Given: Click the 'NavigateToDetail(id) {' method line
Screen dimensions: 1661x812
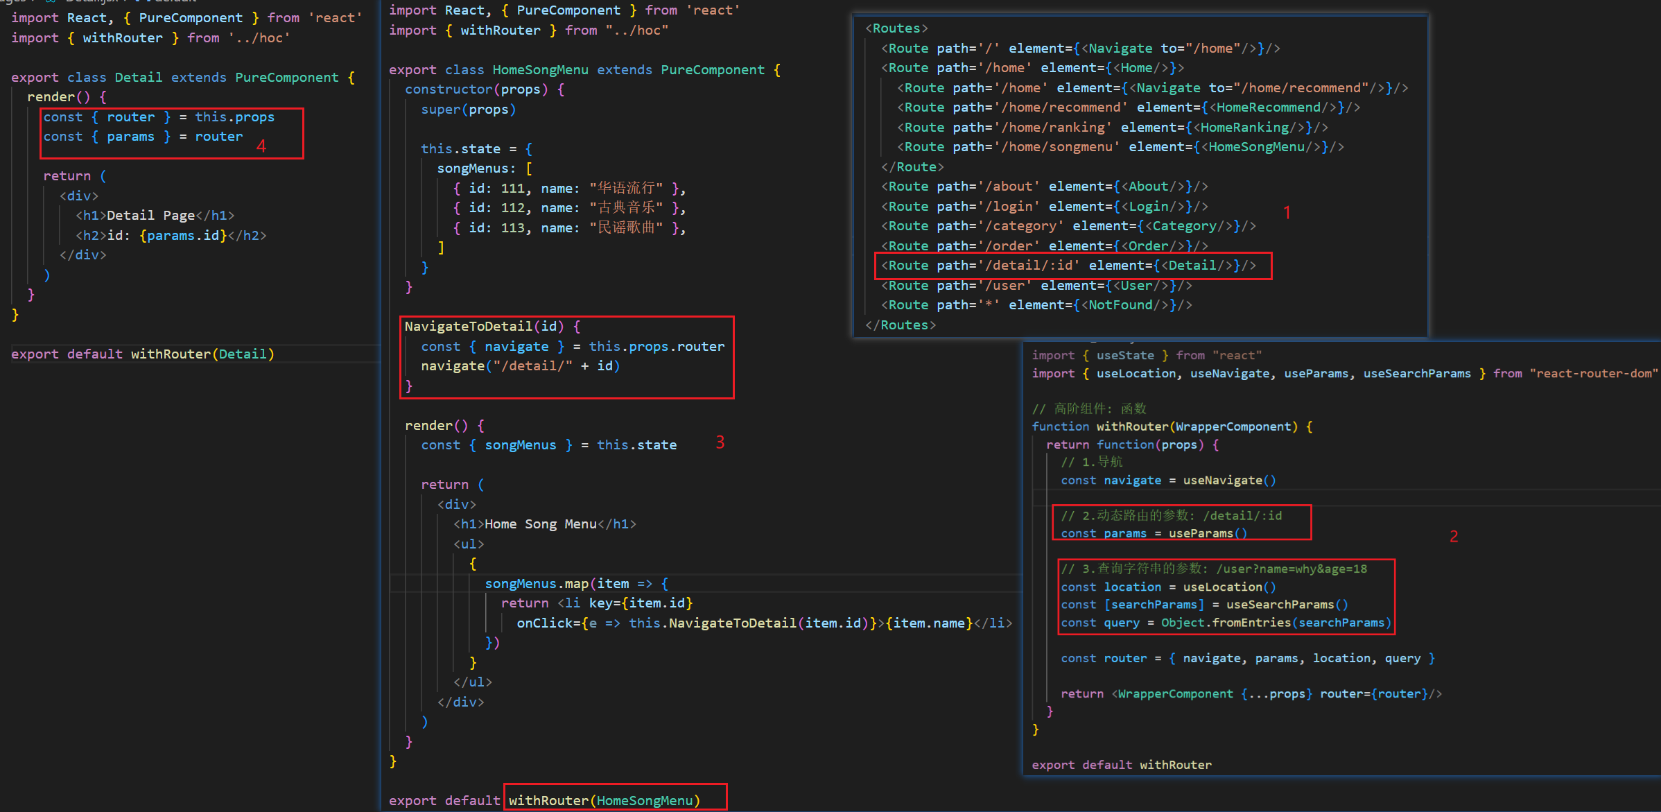Looking at the screenshot, I should coord(493,327).
